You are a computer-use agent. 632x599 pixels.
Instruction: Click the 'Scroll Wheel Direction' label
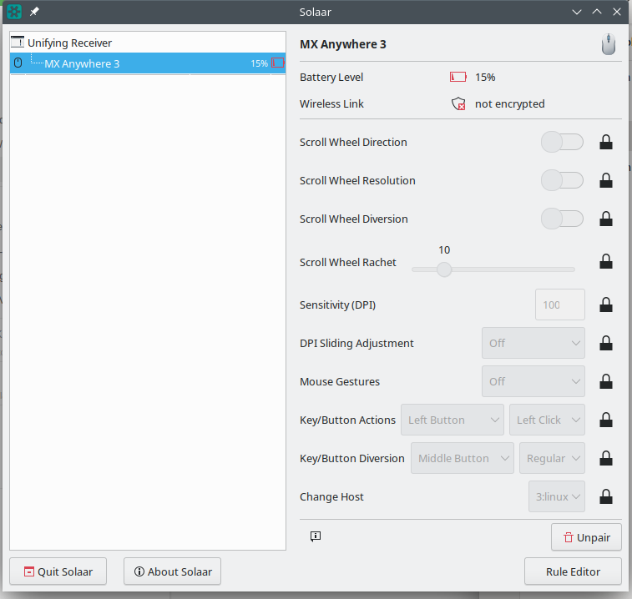click(353, 142)
